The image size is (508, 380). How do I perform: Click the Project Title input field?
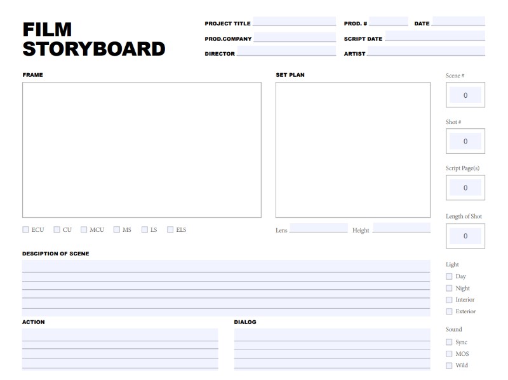click(x=295, y=21)
